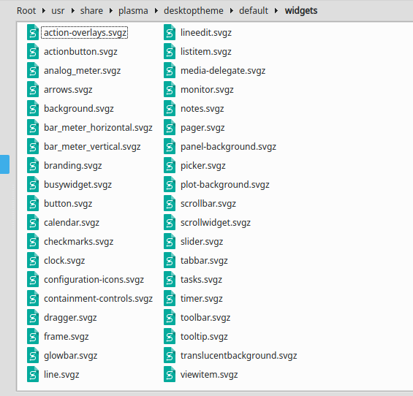Select checkmarks.svgz file name
The width and height of the screenshot is (413, 396).
(78, 241)
